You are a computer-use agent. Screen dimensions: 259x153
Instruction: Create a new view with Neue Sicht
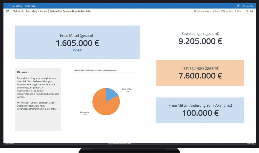(x=227, y=11)
